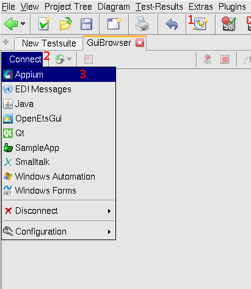The height and width of the screenshot is (289, 251).
Task: Create a new testsuite via checkmark icon
Action: (x=44, y=24)
